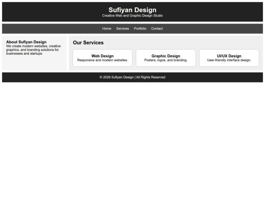Click the About paragraph starting with 'We create modern websites'
Image resolution: width=265 pixels, height=198 pixels.
click(33, 50)
